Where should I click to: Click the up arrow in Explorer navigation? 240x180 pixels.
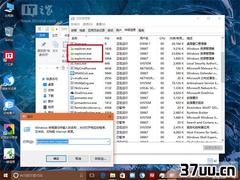pyautogui.click(x=57, y=68)
